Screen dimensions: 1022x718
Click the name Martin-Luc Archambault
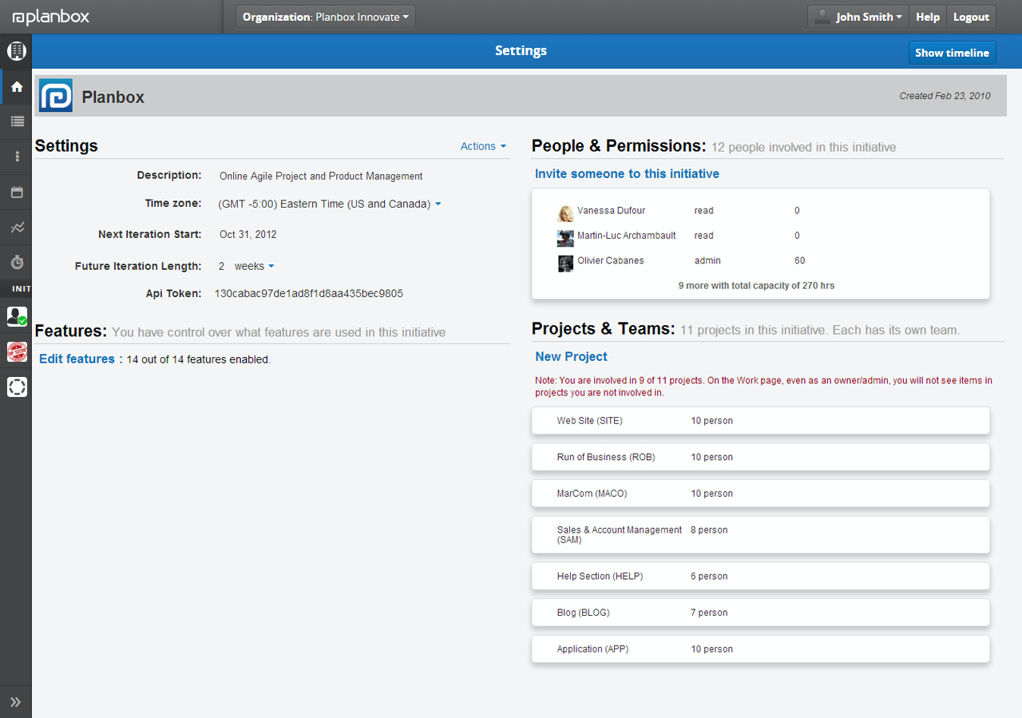click(x=627, y=236)
